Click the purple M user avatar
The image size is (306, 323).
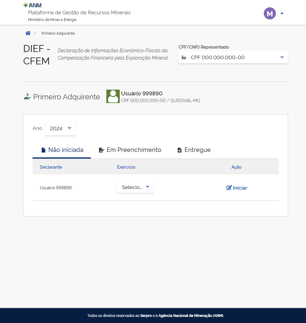tap(270, 13)
